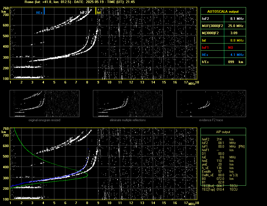Viewport: 267px width, 206px height.
Task: Click the evidence F2 trace caption
Action: click(211, 120)
